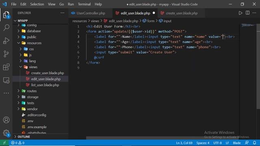This screenshot has height=146, width=260.
Task: Open the Extensions view
Action: coord(6,67)
